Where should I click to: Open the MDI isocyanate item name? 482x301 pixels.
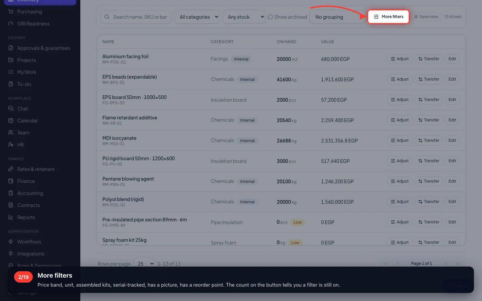(119, 138)
